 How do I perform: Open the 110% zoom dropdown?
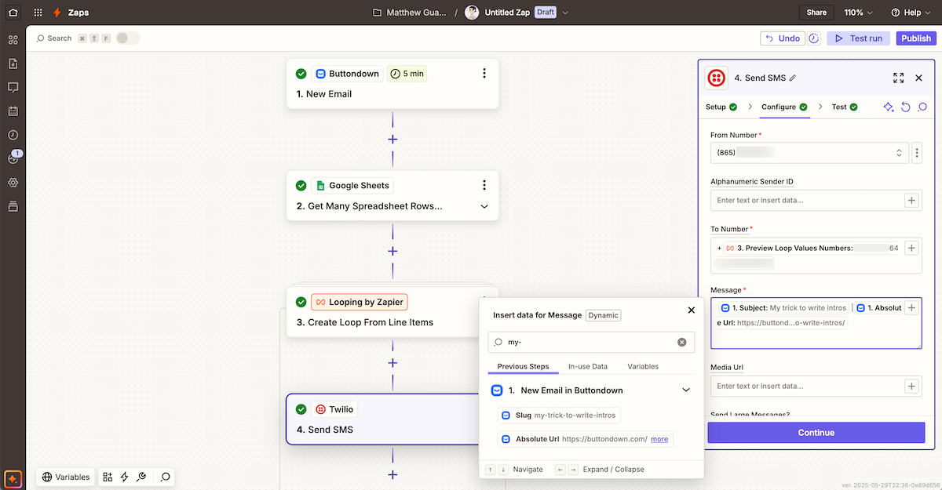858,13
